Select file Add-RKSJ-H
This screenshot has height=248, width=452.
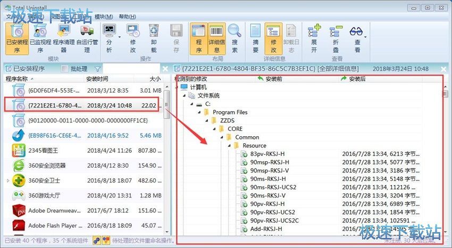(x=266, y=229)
